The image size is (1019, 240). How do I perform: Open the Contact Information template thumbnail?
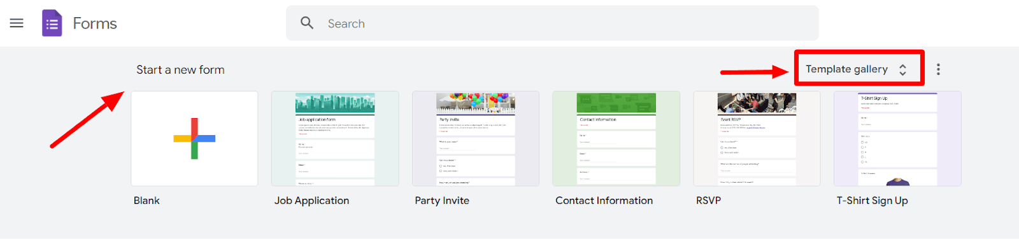point(616,138)
